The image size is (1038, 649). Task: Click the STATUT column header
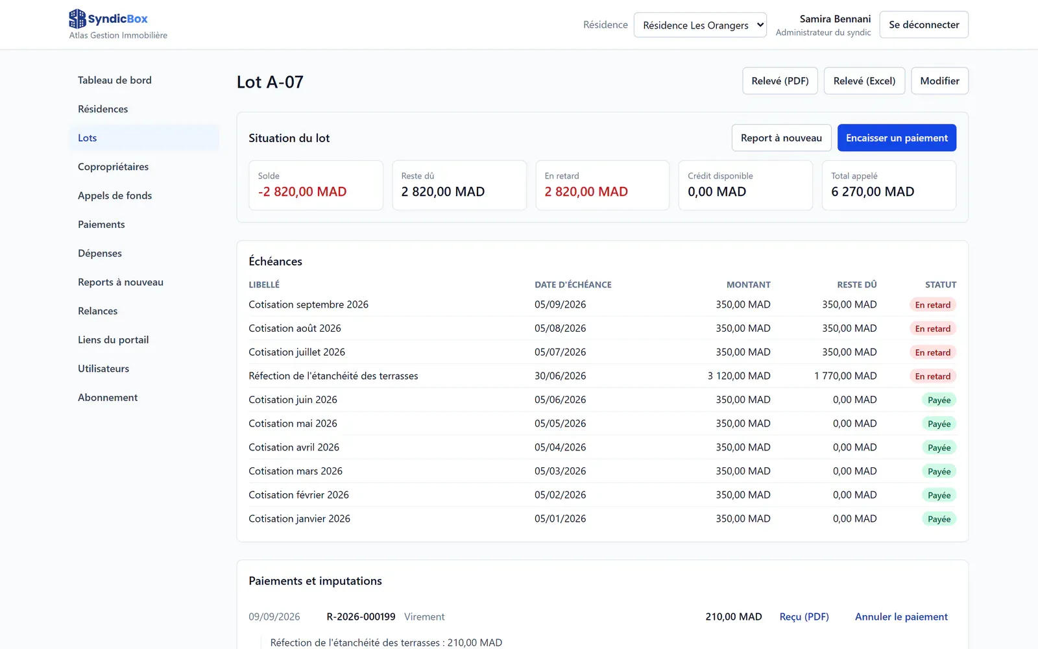click(940, 284)
